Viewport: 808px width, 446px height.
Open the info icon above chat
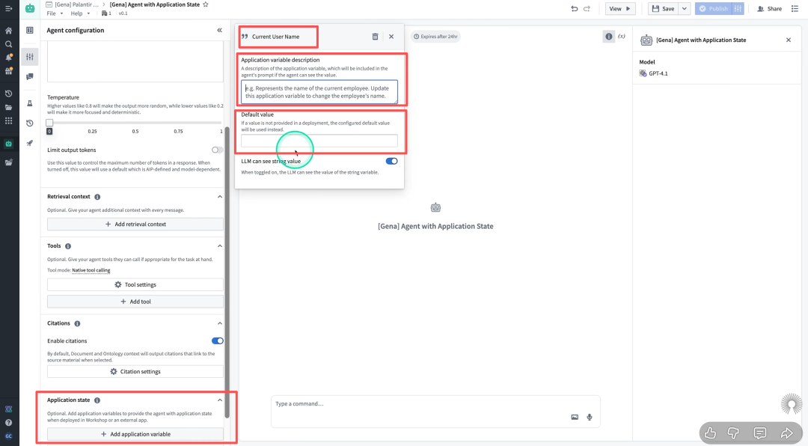click(x=608, y=37)
